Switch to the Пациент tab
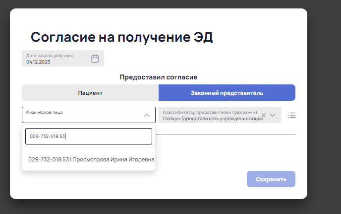 (90, 93)
